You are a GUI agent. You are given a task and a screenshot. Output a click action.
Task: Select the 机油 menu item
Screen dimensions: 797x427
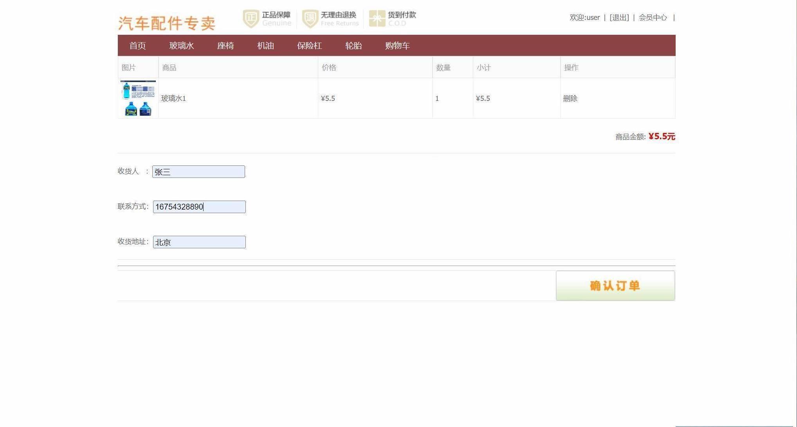pos(265,46)
